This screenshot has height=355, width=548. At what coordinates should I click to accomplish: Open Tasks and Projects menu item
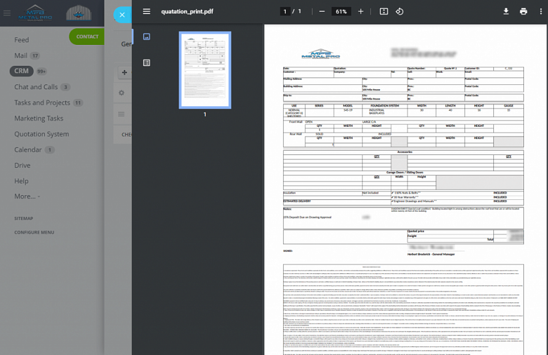42,103
